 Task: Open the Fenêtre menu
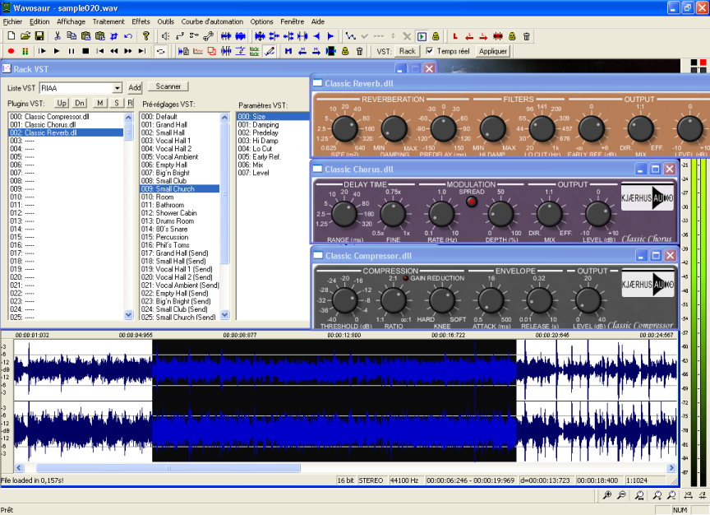(292, 21)
